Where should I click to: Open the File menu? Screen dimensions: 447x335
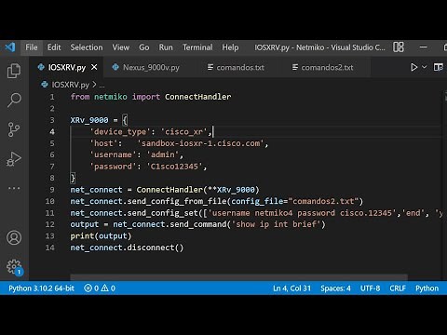tap(32, 47)
